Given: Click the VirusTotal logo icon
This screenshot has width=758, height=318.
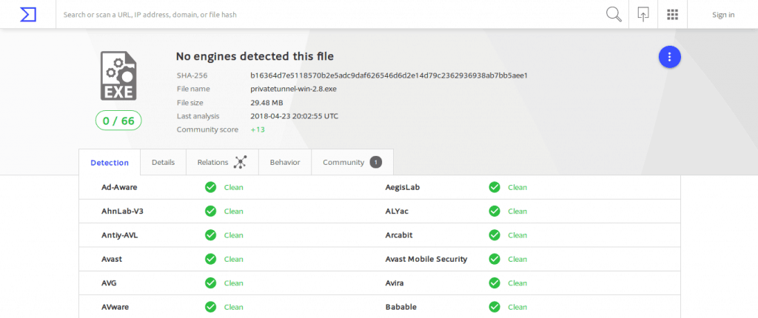Looking at the screenshot, I should (x=28, y=15).
